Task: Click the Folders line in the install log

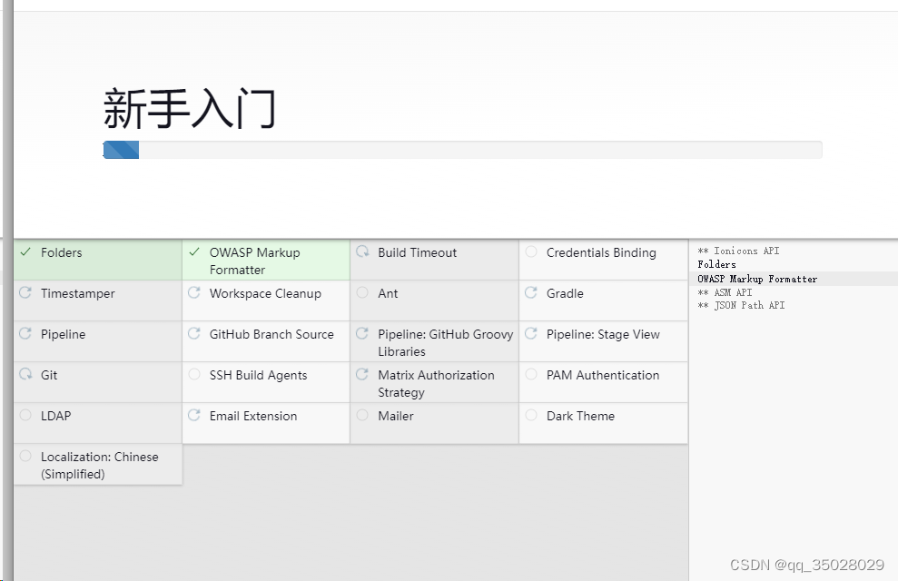Action: click(717, 264)
